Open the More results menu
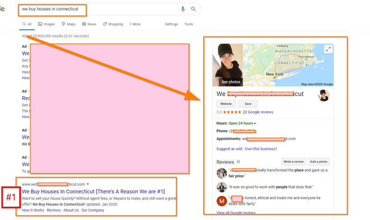 [135, 24]
